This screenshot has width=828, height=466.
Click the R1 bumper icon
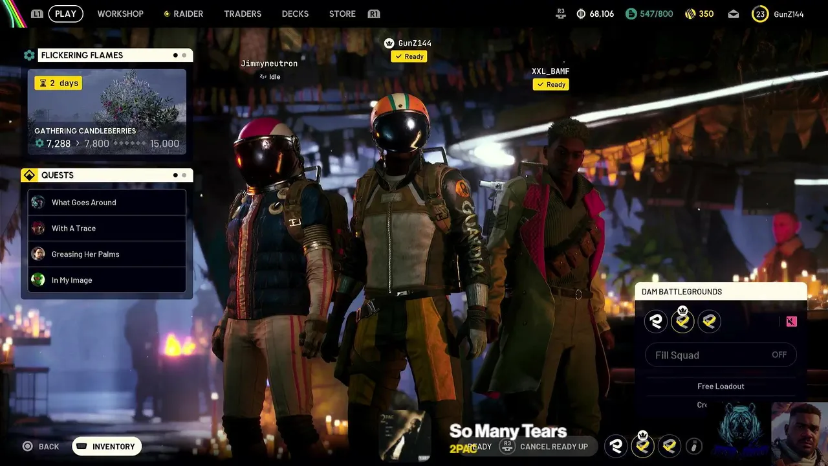(373, 14)
